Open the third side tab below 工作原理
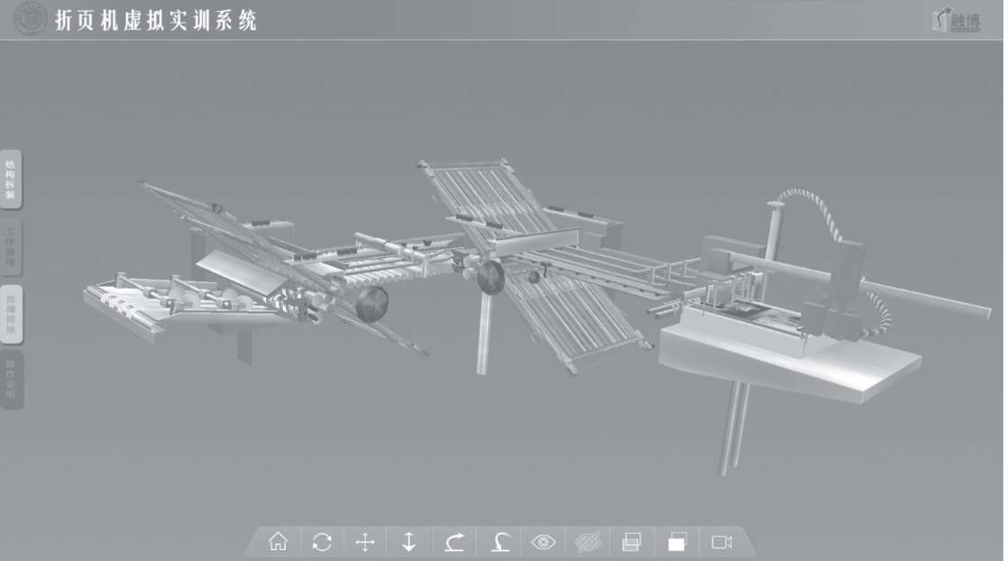1004x561 pixels. tap(11, 315)
